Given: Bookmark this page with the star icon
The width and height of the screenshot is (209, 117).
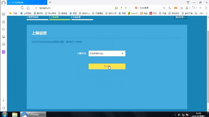Looking at the screenshot, I should pyautogui.click(x=36, y=8).
